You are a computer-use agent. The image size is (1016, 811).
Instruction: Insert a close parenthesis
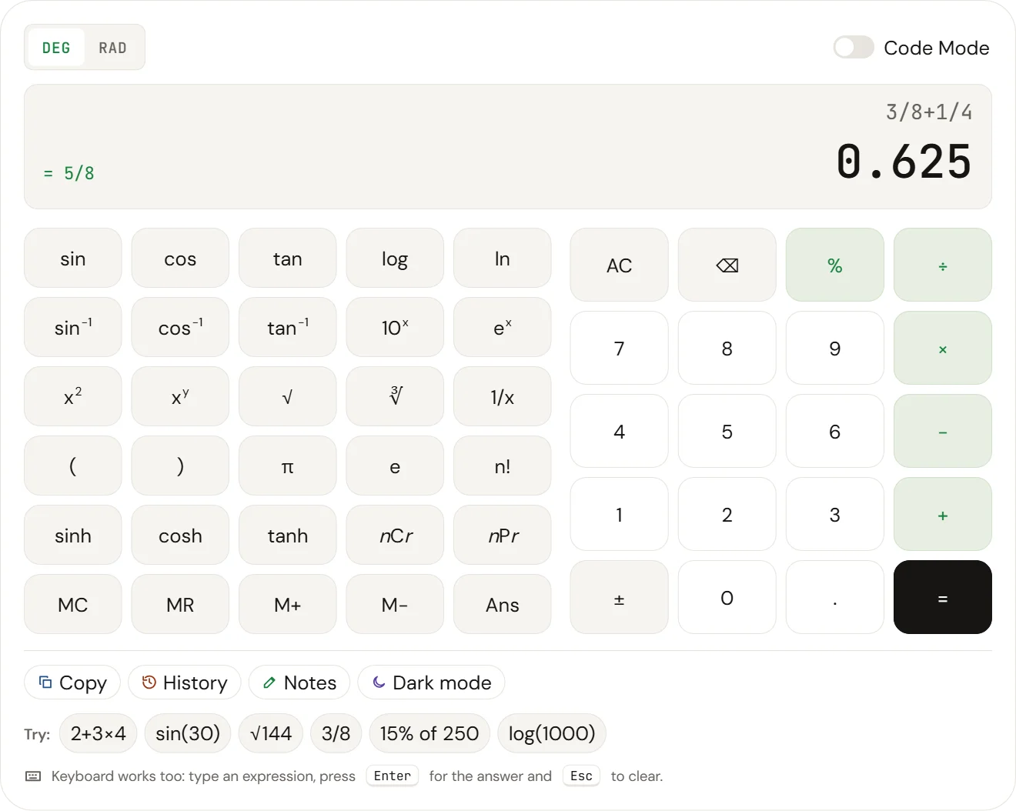180,466
